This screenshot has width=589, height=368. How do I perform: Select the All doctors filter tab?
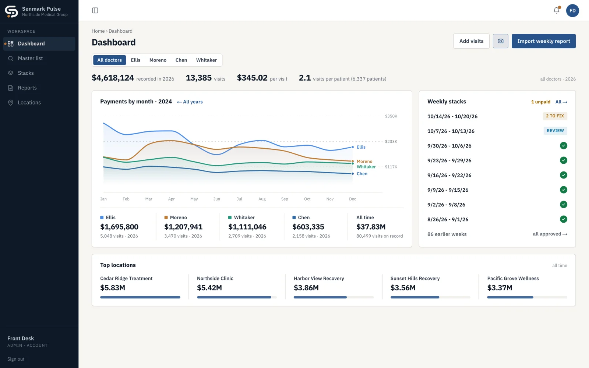109,60
